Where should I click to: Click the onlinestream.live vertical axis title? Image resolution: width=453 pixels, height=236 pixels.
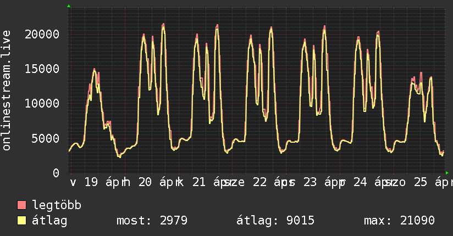point(6,91)
